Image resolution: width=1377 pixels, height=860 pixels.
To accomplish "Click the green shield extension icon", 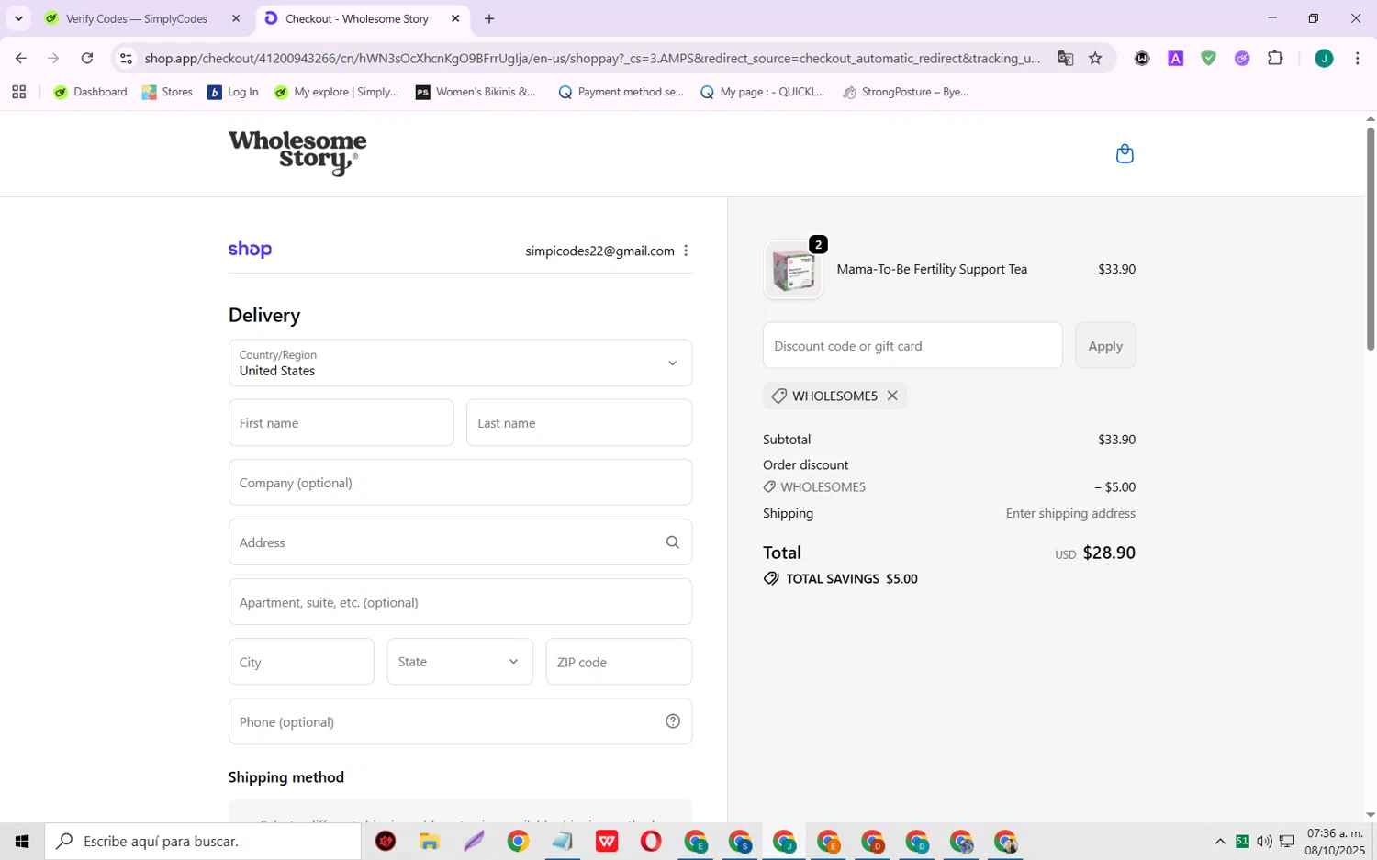I will tap(1208, 58).
